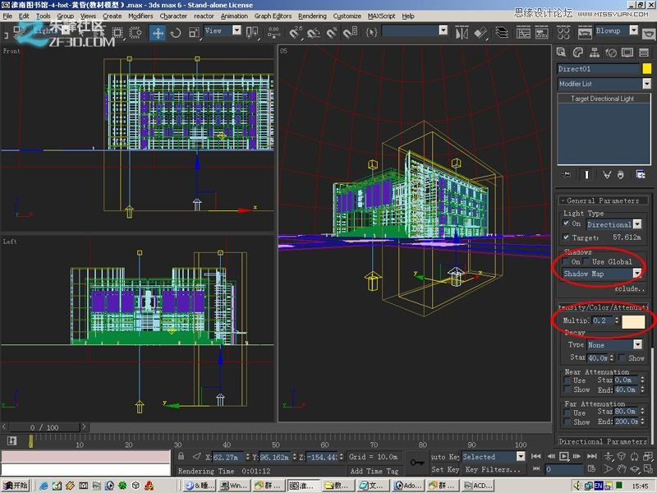Click the Key Filters button
This screenshot has height=493, width=657.
pyautogui.click(x=493, y=470)
